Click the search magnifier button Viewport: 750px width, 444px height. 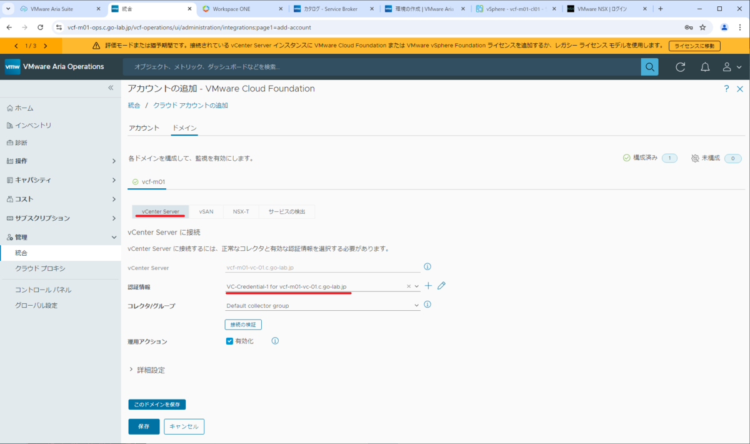click(x=650, y=67)
